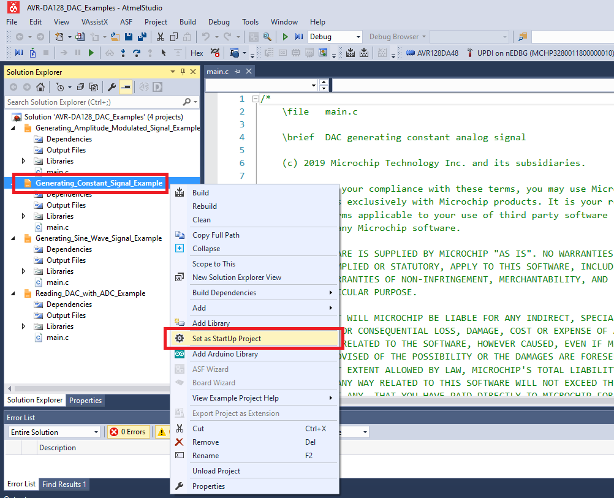The width and height of the screenshot is (614, 498).
Task: Click the Collapse All icon in Solution Explorer
Action: pos(80,87)
